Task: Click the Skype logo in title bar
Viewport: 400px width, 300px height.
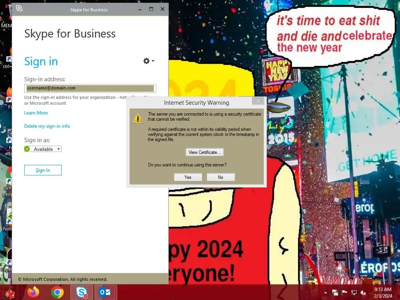Action: [19, 9]
